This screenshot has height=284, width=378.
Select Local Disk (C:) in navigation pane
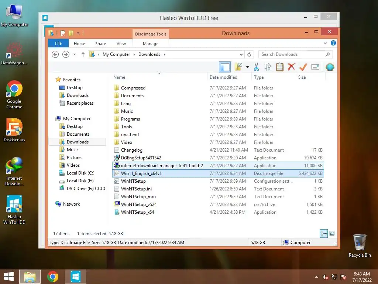click(80, 173)
